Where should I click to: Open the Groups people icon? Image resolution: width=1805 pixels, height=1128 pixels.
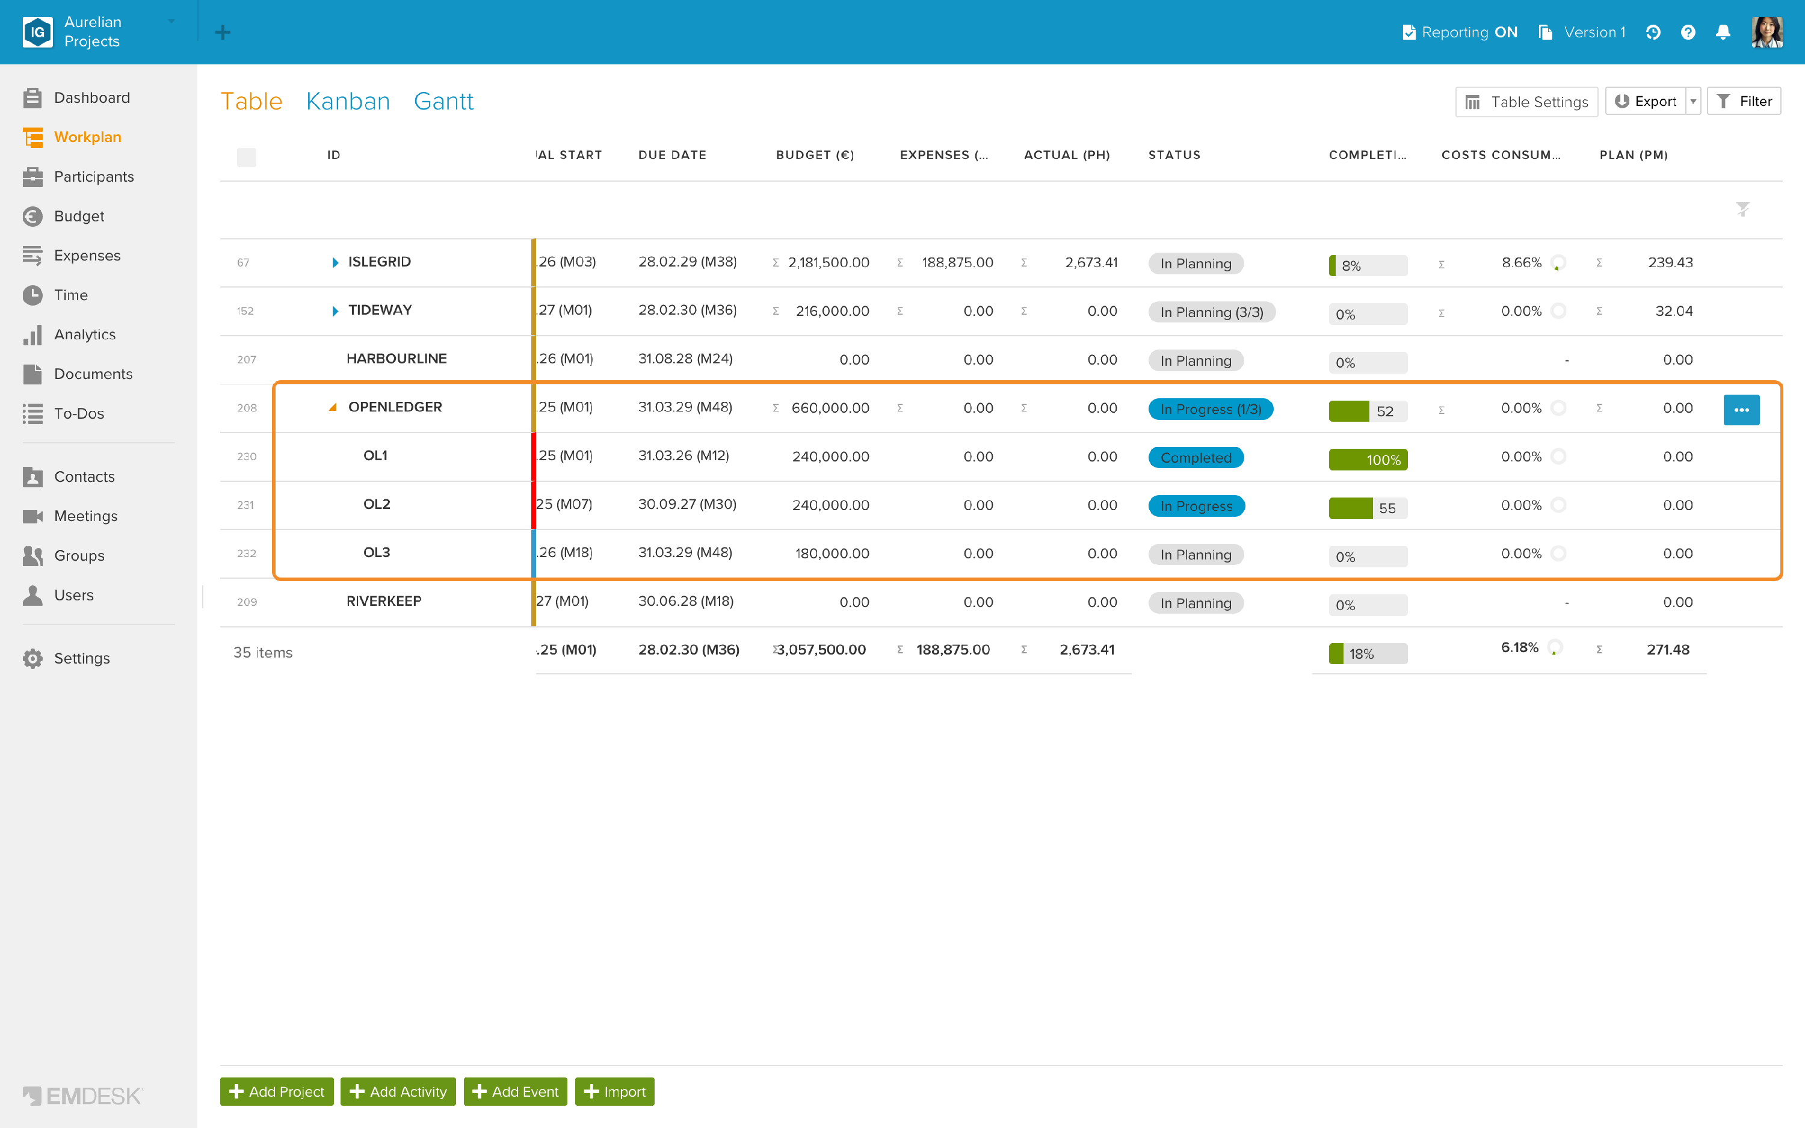(32, 556)
